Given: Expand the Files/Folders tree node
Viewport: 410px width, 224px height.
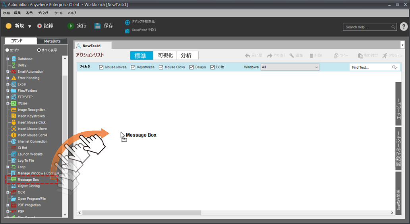Looking at the screenshot, I should point(8,91).
